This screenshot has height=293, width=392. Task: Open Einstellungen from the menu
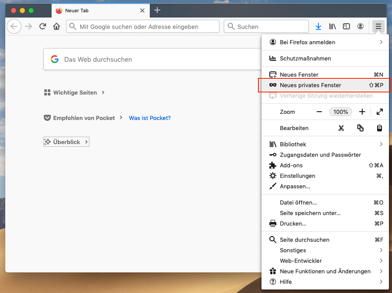pyautogui.click(x=325, y=176)
